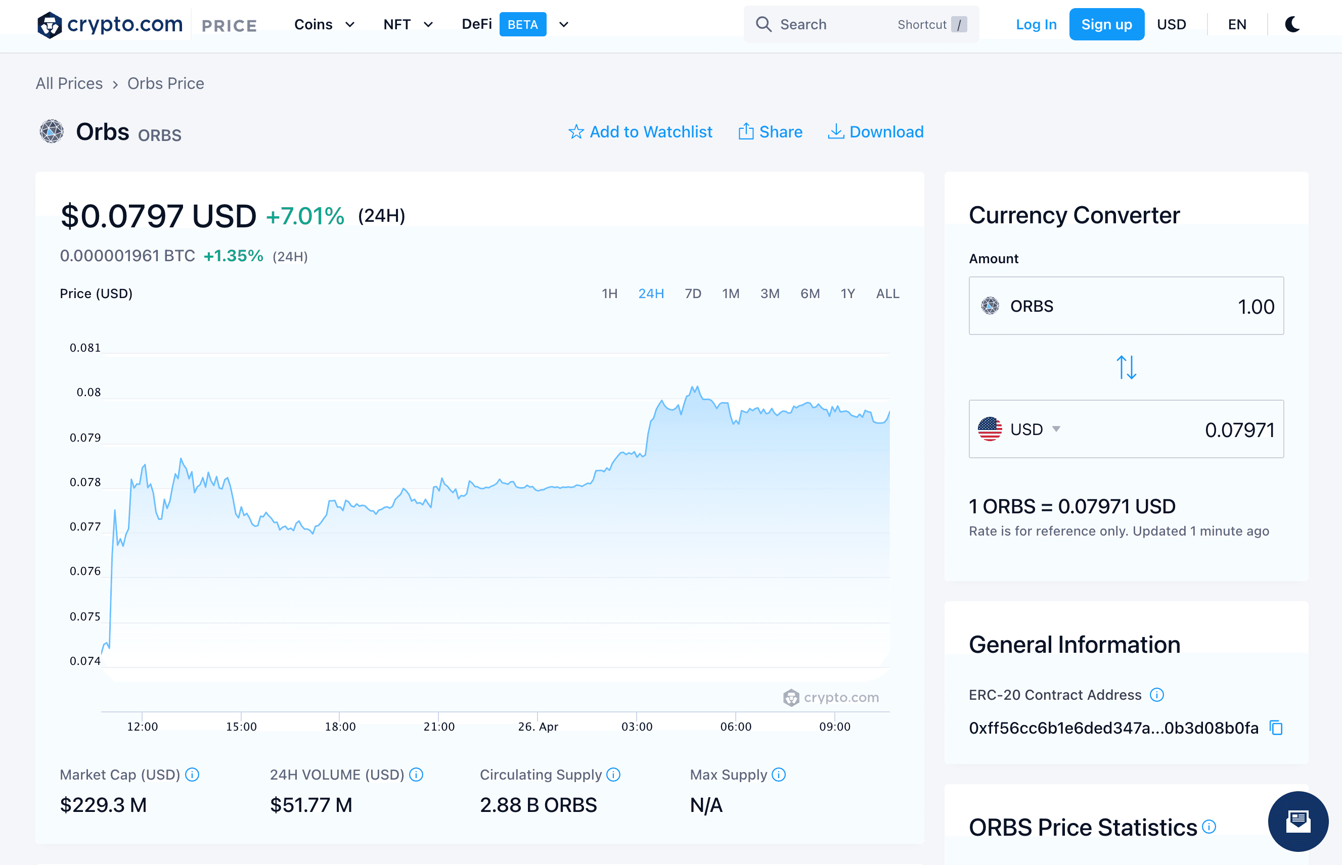This screenshot has width=1342, height=865.
Task: Select the 3M chart range
Action: [x=770, y=294]
